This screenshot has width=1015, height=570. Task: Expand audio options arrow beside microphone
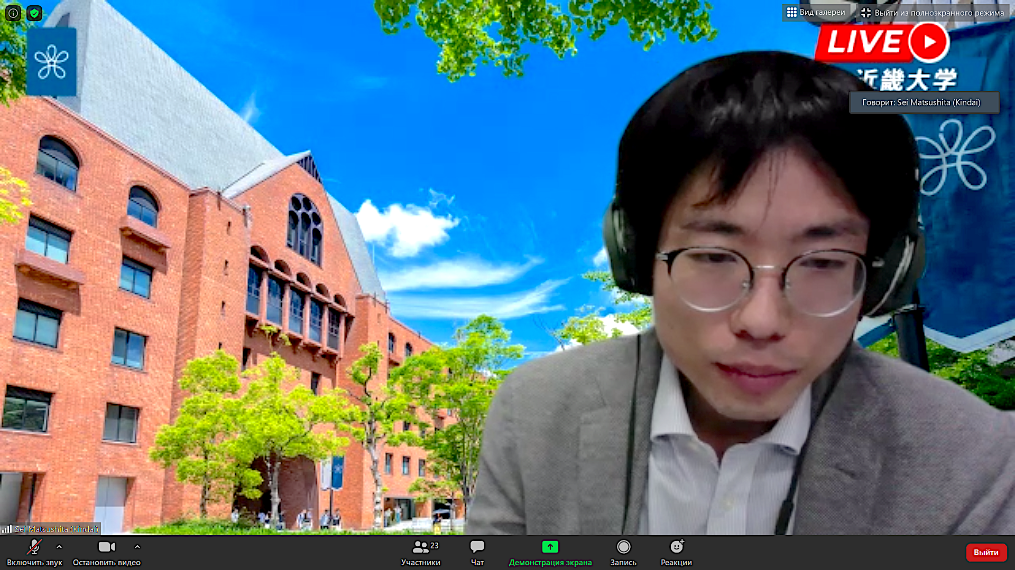(x=59, y=547)
